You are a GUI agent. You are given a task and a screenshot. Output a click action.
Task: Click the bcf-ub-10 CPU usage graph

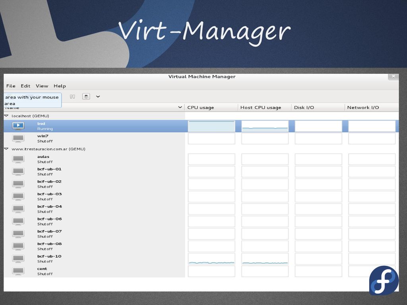coord(211,259)
